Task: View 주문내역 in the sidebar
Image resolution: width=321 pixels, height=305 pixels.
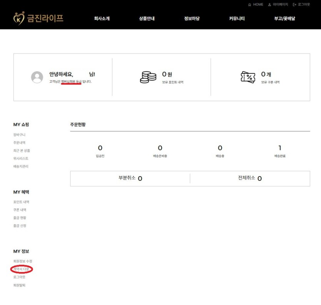Action: 19,143
